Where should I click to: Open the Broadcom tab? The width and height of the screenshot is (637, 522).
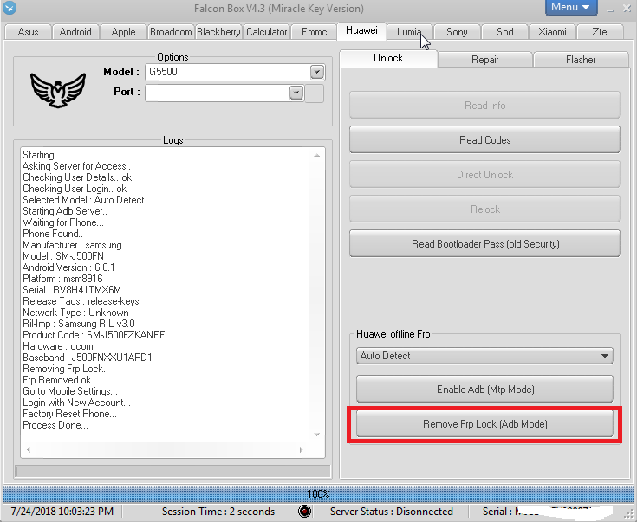point(171,32)
